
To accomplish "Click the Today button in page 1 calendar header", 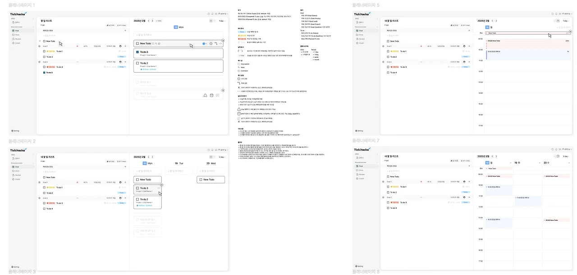I will (159, 21).
